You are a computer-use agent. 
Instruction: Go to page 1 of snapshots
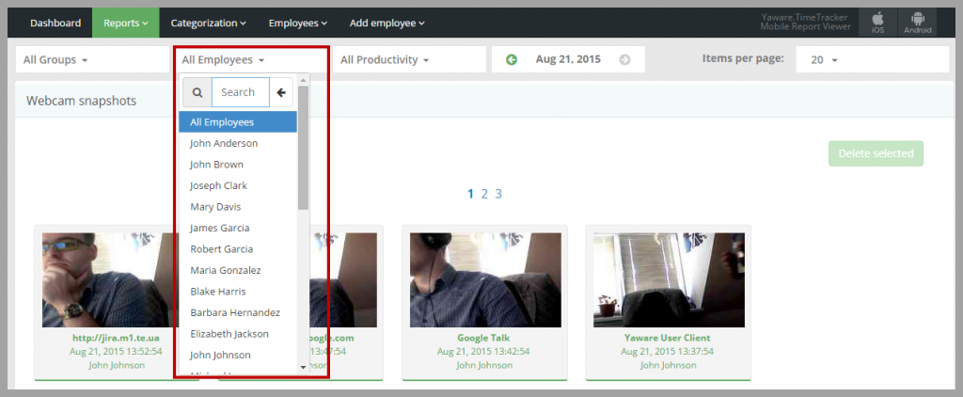click(x=470, y=194)
